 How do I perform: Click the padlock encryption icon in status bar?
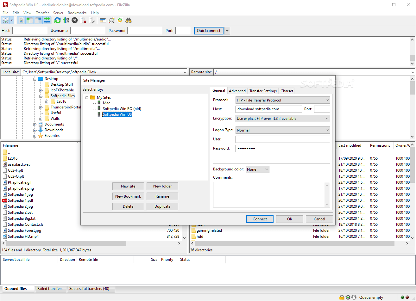[342, 297]
